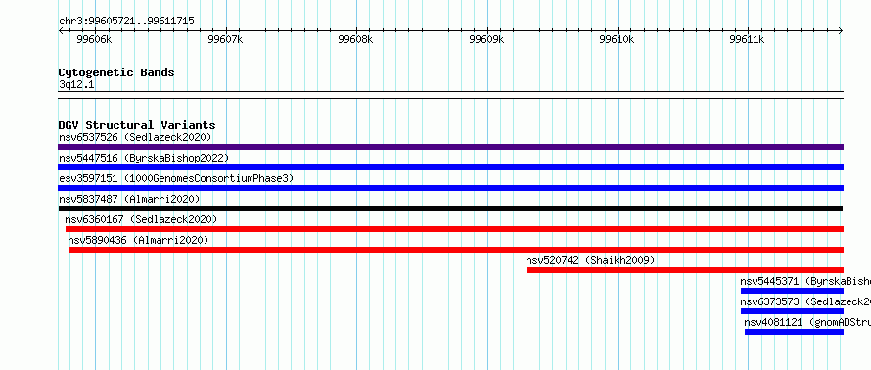Screen dimensions: 871x370
Task: Click the nsv520742 (Shaikh2009) label
Action: [590, 260]
